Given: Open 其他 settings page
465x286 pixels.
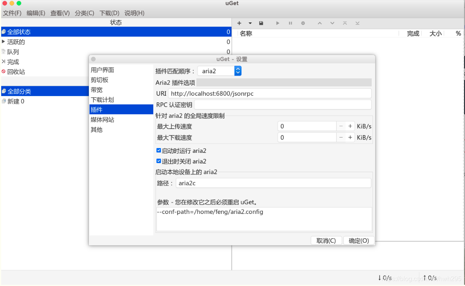Looking at the screenshot, I should click(x=121, y=130).
